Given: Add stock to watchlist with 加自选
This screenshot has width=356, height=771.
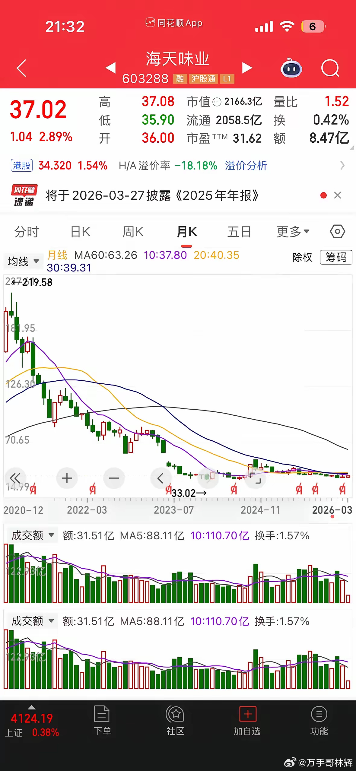Looking at the screenshot, I should 247,721.
